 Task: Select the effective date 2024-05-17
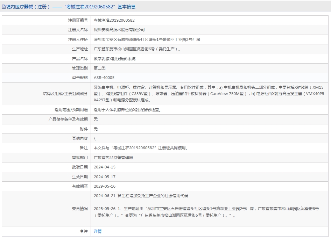[104, 177]
